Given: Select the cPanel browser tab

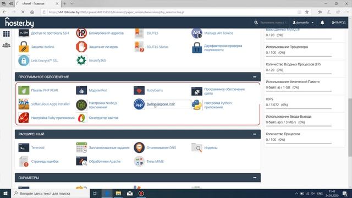Looking at the screenshot, I should click(x=38, y=4).
